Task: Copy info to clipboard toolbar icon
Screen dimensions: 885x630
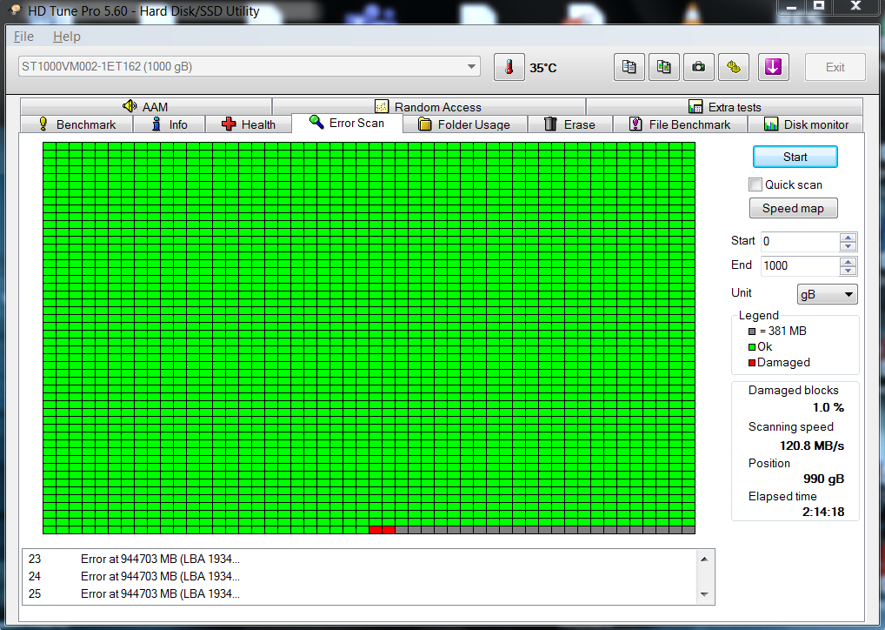Action: (x=629, y=67)
